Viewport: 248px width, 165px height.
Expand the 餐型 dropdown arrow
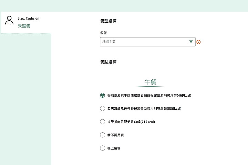(191, 42)
